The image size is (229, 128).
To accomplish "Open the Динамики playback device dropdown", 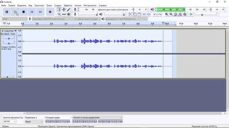I will (126, 19).
